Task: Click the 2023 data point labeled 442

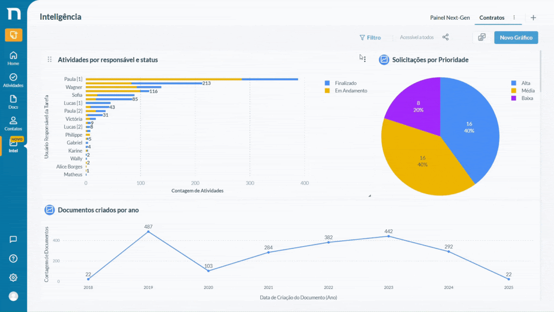Action: (389, 236)
